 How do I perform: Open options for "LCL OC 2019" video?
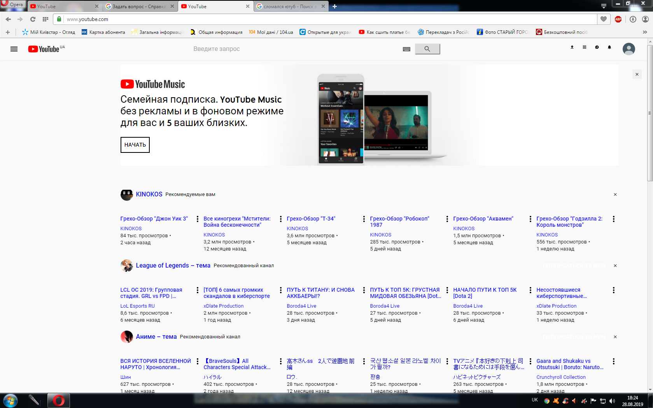click(198, 290)
